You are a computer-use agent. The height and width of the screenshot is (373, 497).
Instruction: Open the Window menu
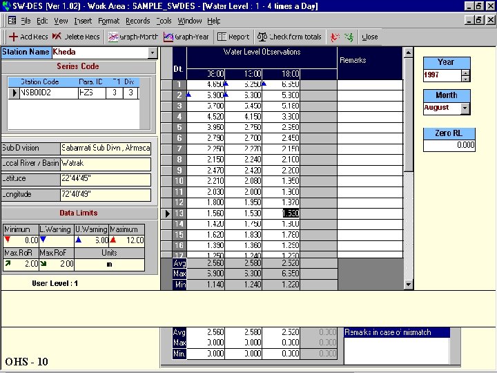point(190,21)
